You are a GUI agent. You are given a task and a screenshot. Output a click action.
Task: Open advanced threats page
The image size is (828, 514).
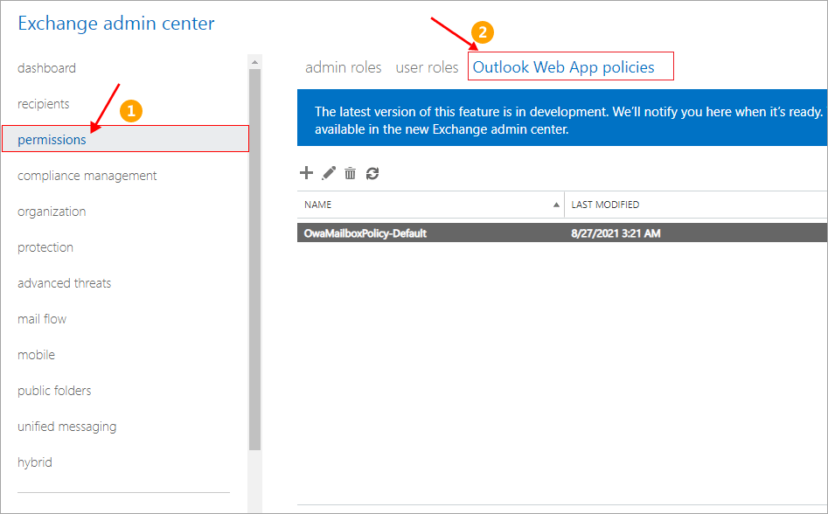[64, 283]
